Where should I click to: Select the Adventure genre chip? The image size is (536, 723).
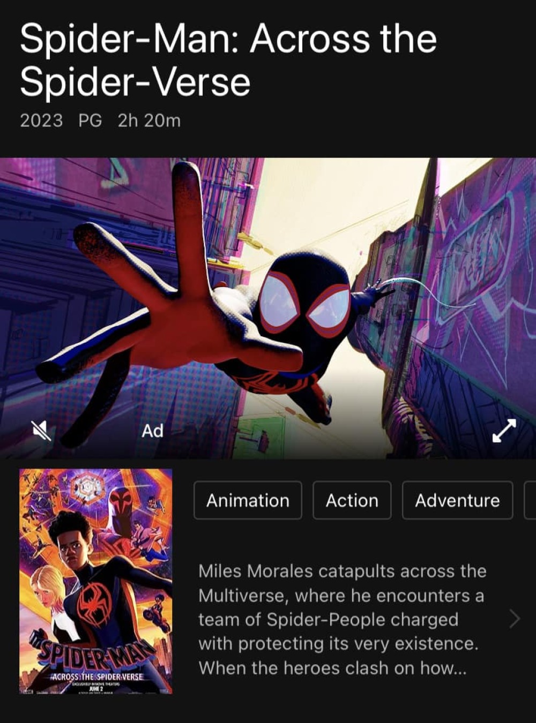pos(457,500)
